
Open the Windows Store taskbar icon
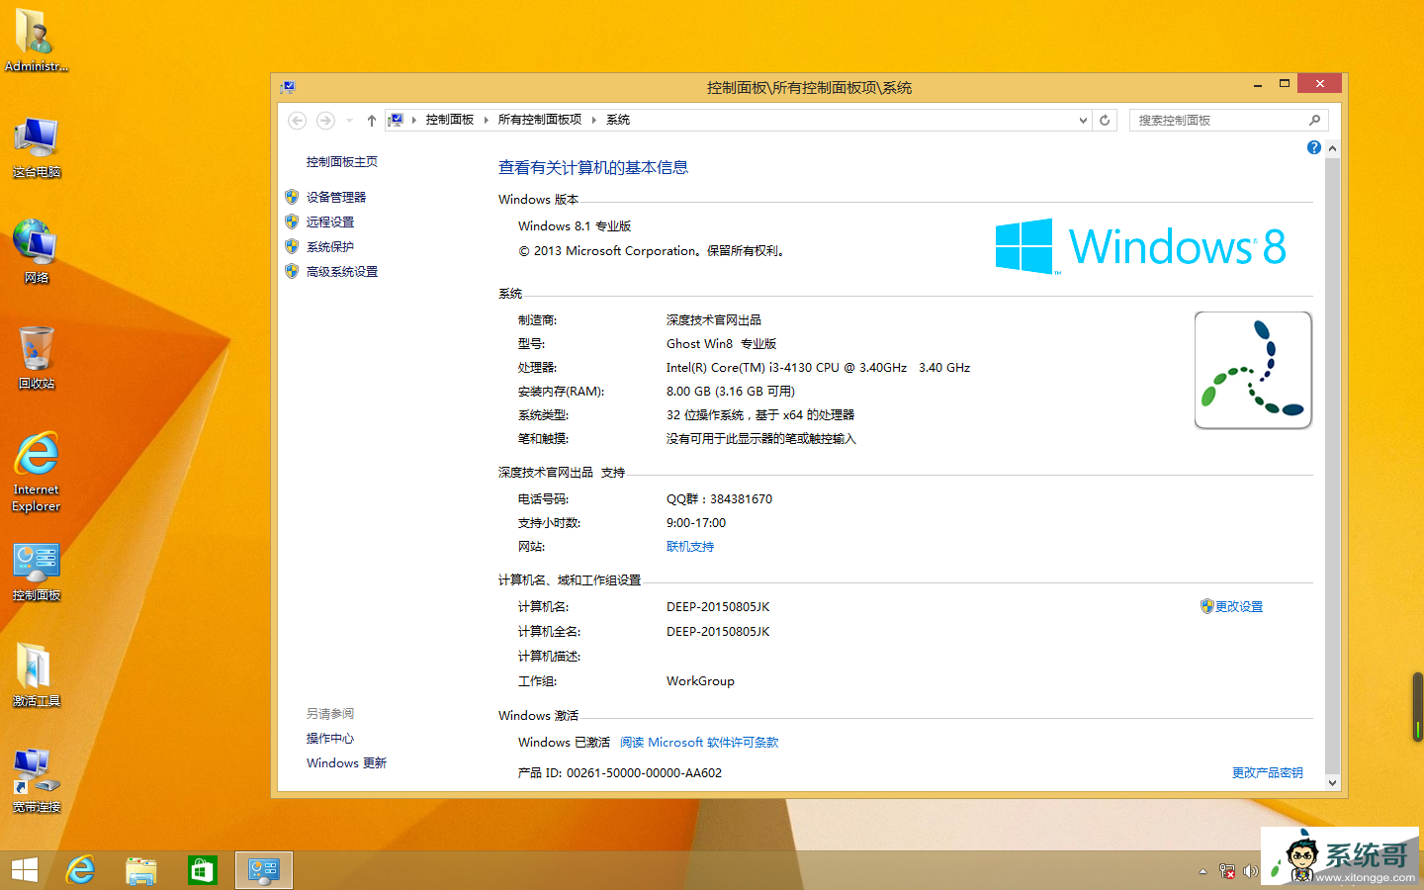tap(202, 870)
